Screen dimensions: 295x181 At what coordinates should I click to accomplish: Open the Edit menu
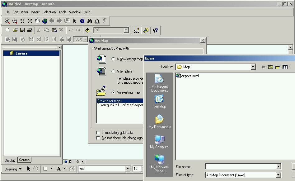click(15, 12)
